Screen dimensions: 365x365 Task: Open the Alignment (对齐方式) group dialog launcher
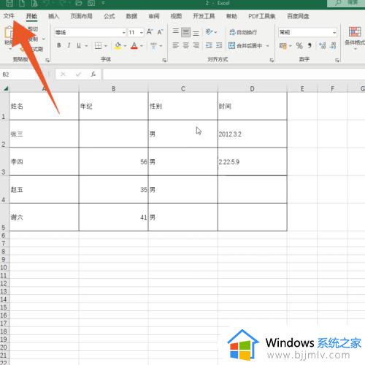pos(272,60)
